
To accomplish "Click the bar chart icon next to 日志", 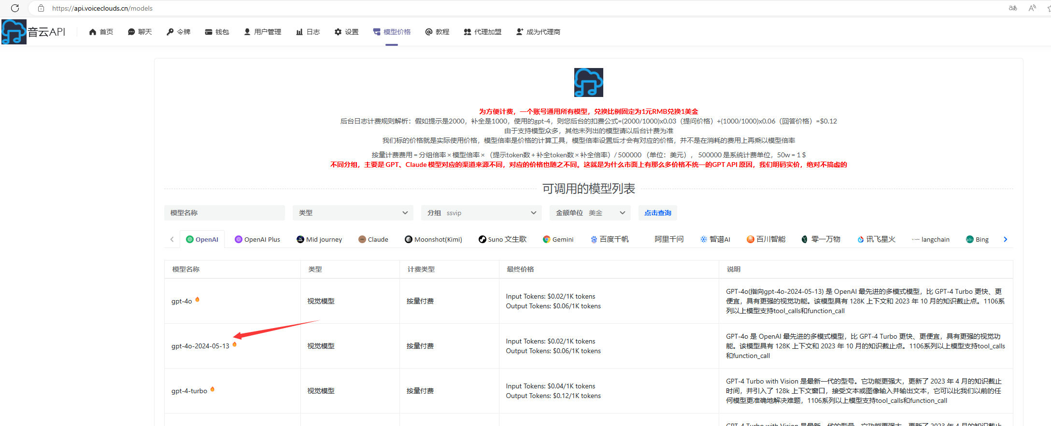I will click(299, 32).
